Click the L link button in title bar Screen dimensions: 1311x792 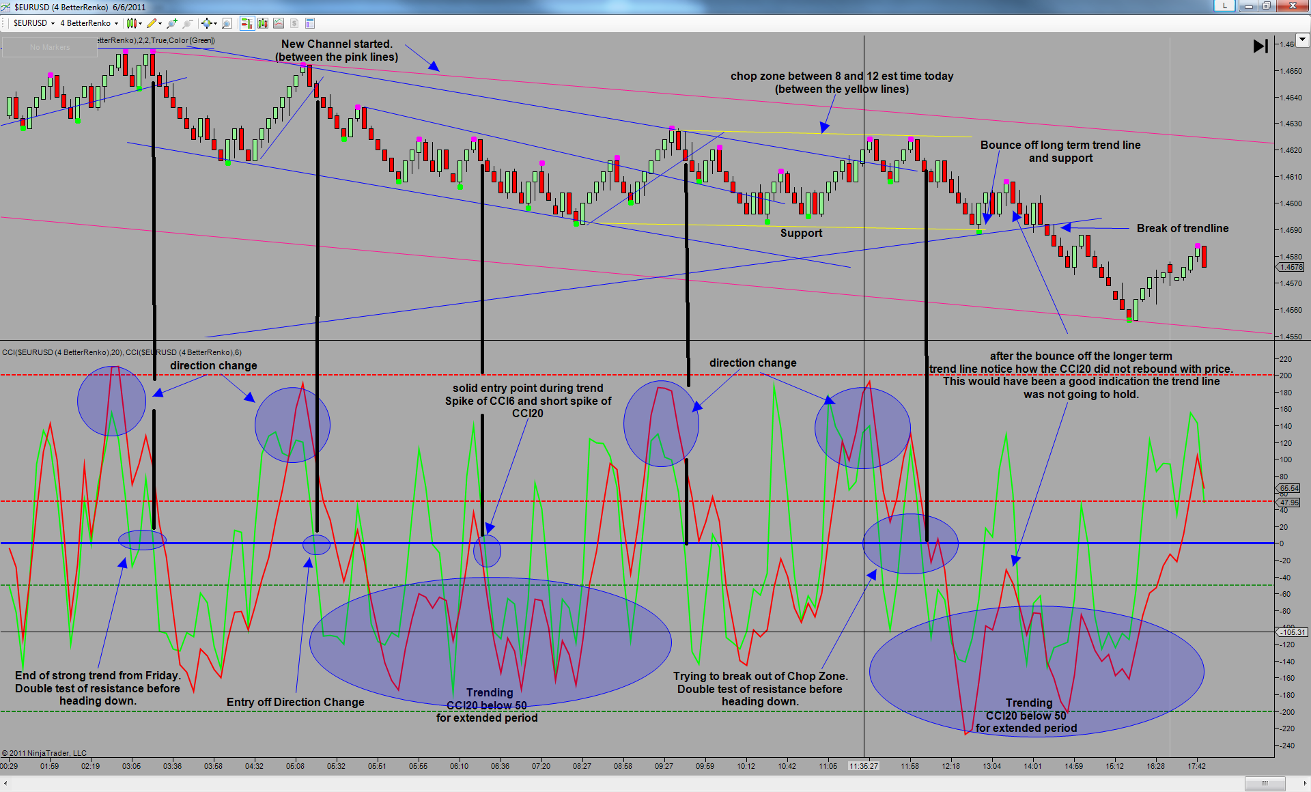pyautogui.click(x=1224, y=6)
